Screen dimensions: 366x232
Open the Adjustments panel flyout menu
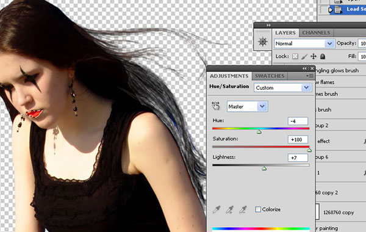(x=309, y=76)
